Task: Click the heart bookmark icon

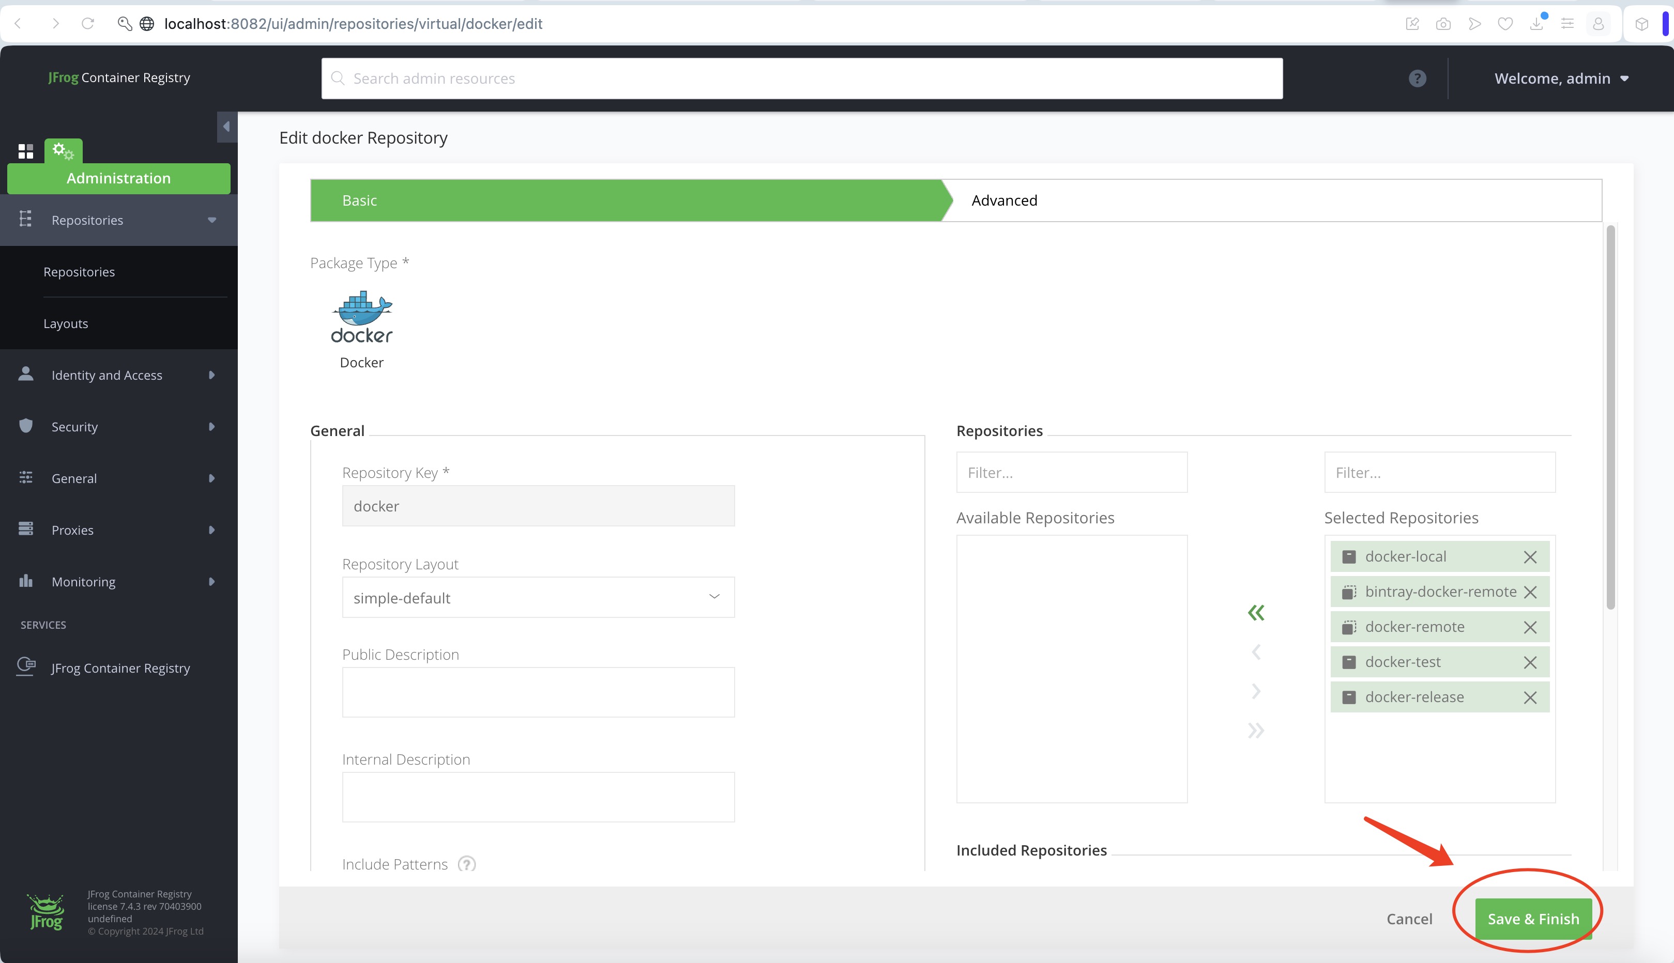Action: [1505, 24]
